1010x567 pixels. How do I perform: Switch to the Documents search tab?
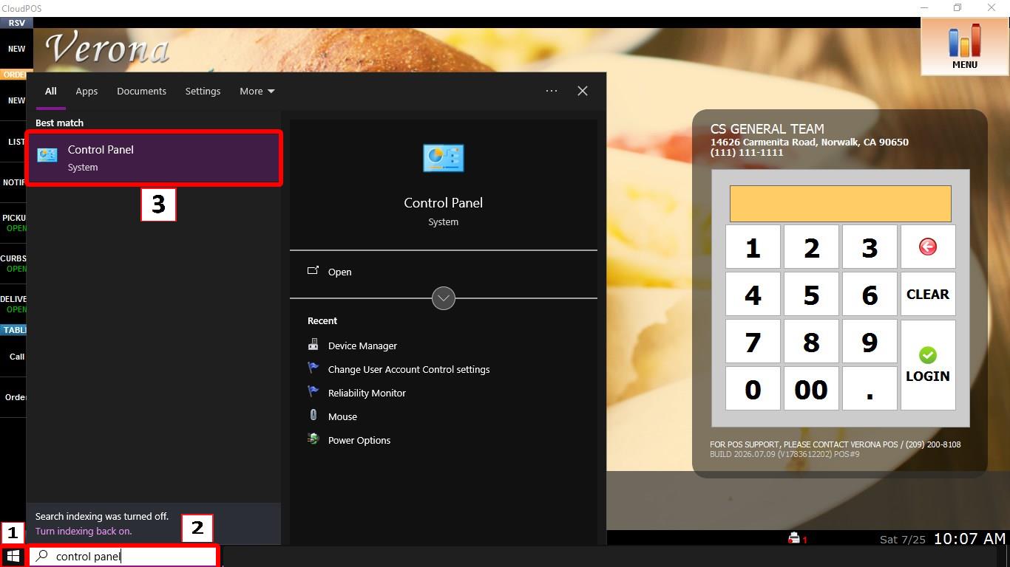(x=141, y=91)
